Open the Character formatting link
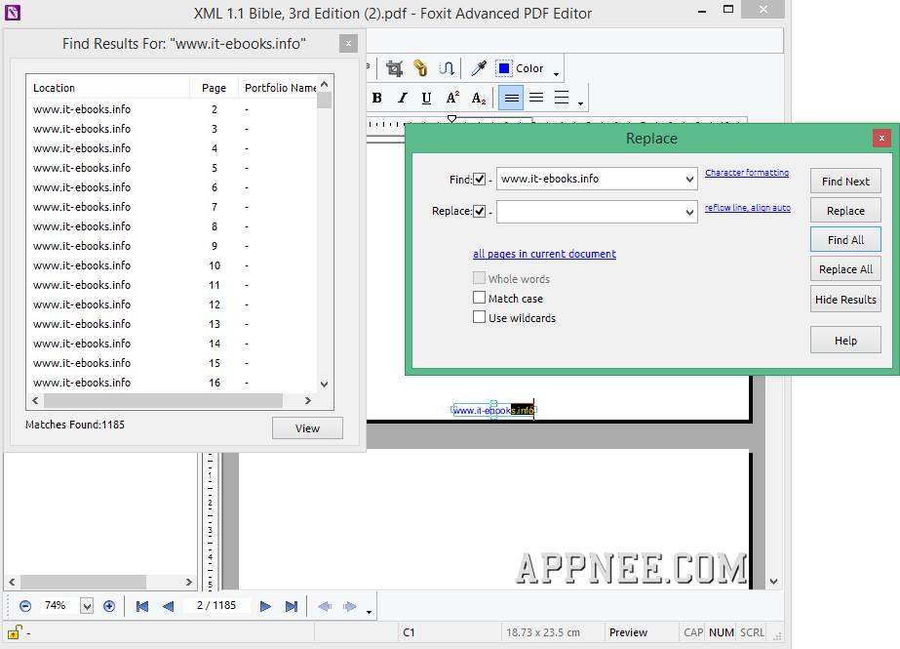Image resolution: width=900 pixels, height=649 pixels. click(x=747, y=173)
